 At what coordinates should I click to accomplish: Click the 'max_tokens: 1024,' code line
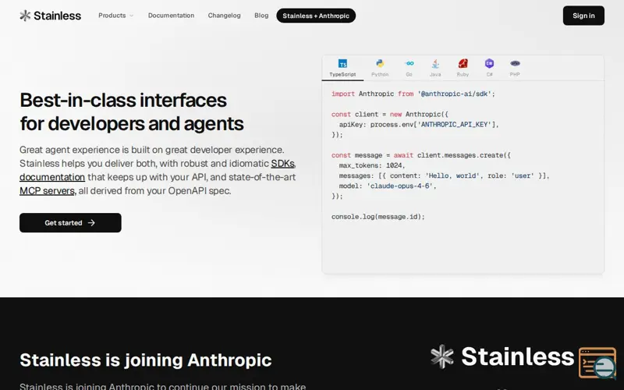pos(372,165)
